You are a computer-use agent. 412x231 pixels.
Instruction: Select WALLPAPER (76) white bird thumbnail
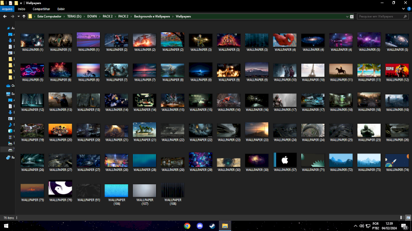click(60, 188)
